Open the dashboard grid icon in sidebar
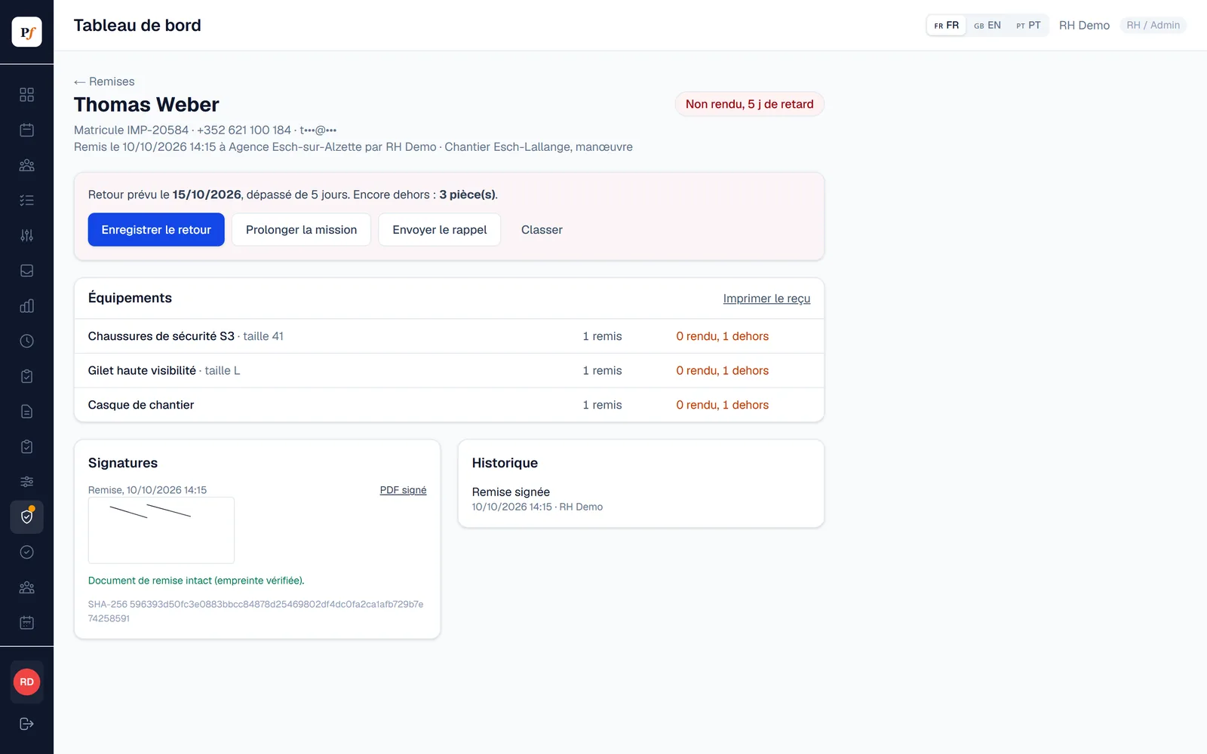This screenshot has width=1207, height=754. pos(26,94)
